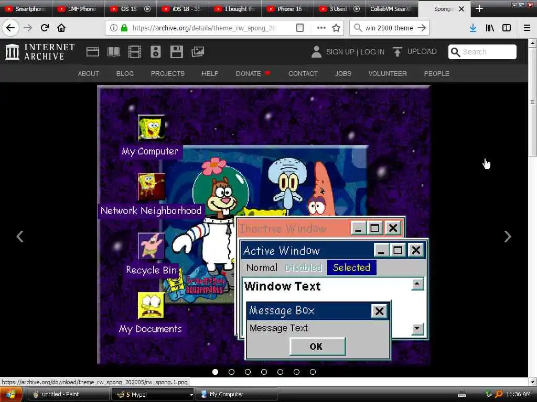
Task: Close the Sponge tab
Action: (461, 9)
